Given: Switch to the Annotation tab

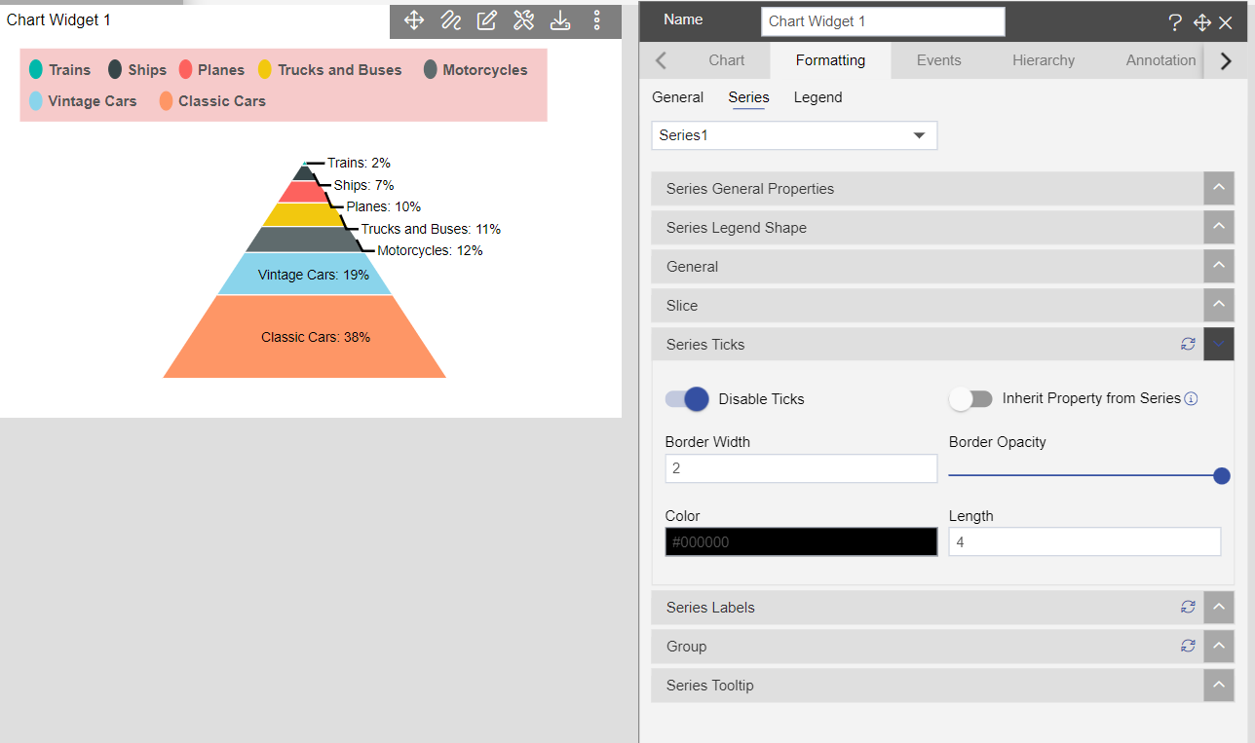Looking at the screenshot, I should pos(1160,60).
